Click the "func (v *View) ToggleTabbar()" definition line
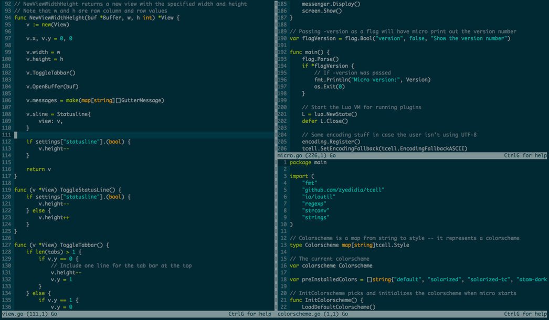Image resolution: width=549 pixels, height=320 pixels. pos(61,245)
